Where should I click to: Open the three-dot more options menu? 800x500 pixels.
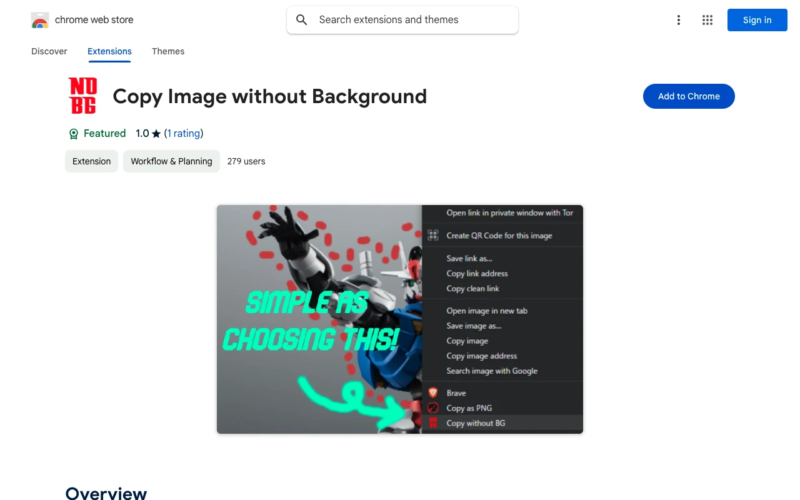click(678, 20)
